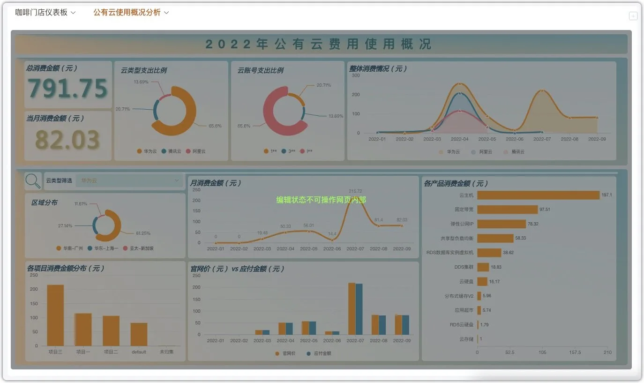The width and height of the screenshot is (644, 383).
Task: Click the 云主机 bar showing 197.1
Action: coord(539,195)
